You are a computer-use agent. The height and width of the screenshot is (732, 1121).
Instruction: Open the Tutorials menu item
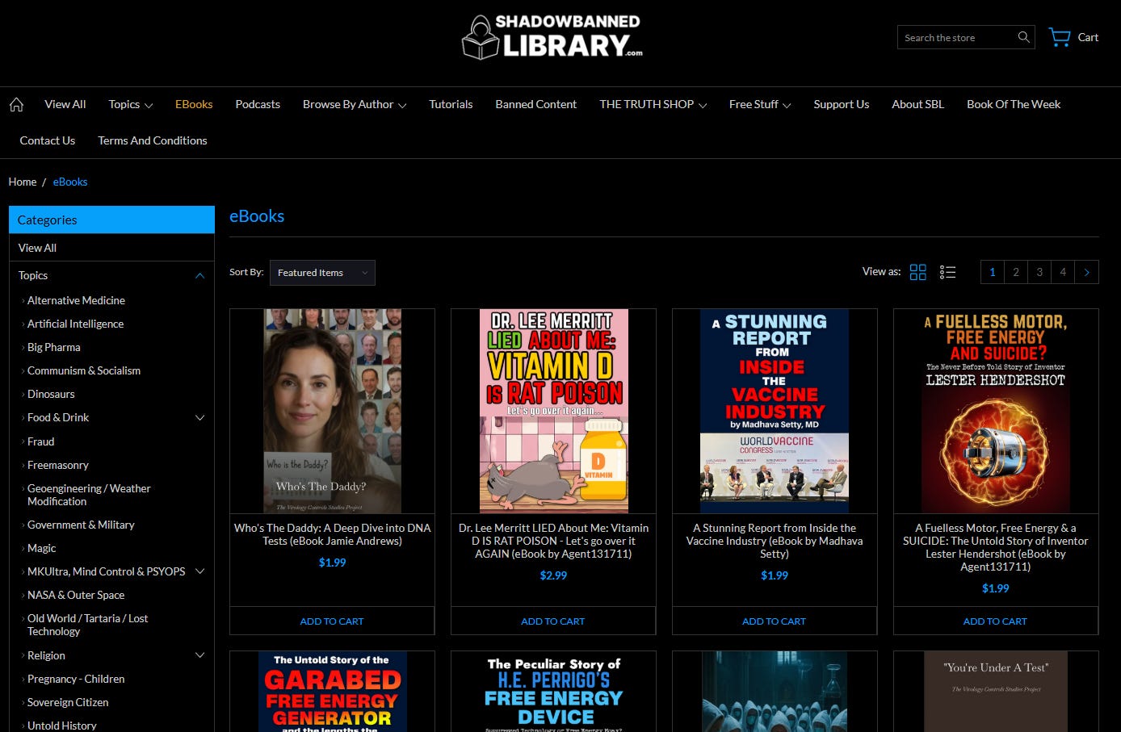pyautogui.click(x=451, y=104)
